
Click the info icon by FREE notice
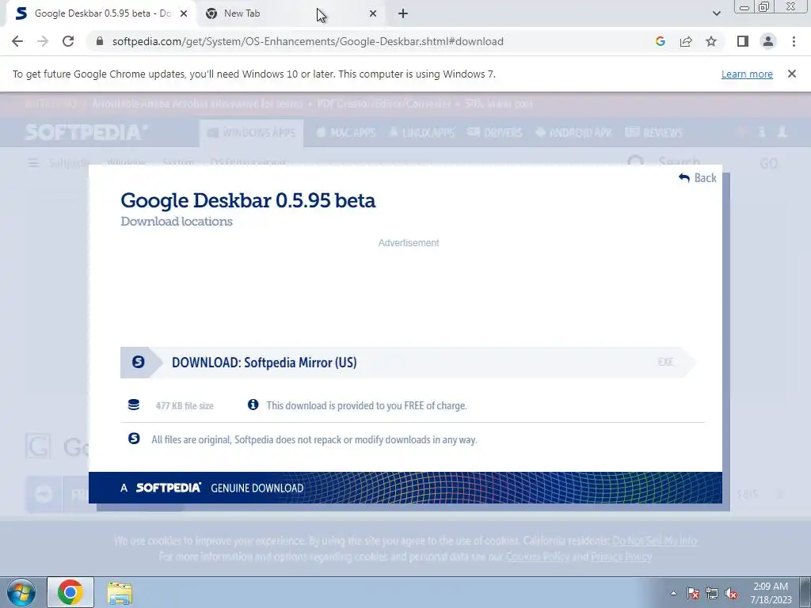point(253,405)
